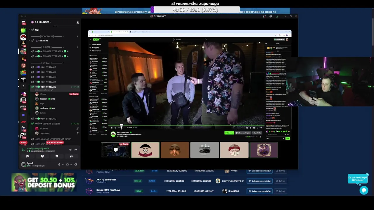Click Zobacz uczestników for AK-47 Safety Net
Screen dimensions: 374x210
(259, 181)
